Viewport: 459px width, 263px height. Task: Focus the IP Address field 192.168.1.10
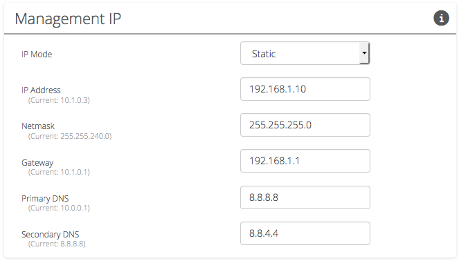pyautogui.click(x=305, y=89)
